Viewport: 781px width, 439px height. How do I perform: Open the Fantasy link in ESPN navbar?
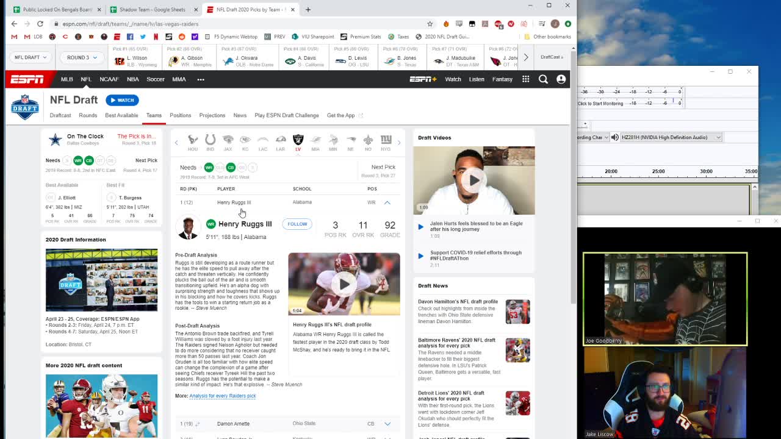click(x=502, y=79)
